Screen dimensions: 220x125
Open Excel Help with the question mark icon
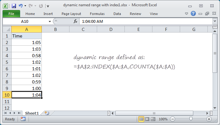point(193,14)
